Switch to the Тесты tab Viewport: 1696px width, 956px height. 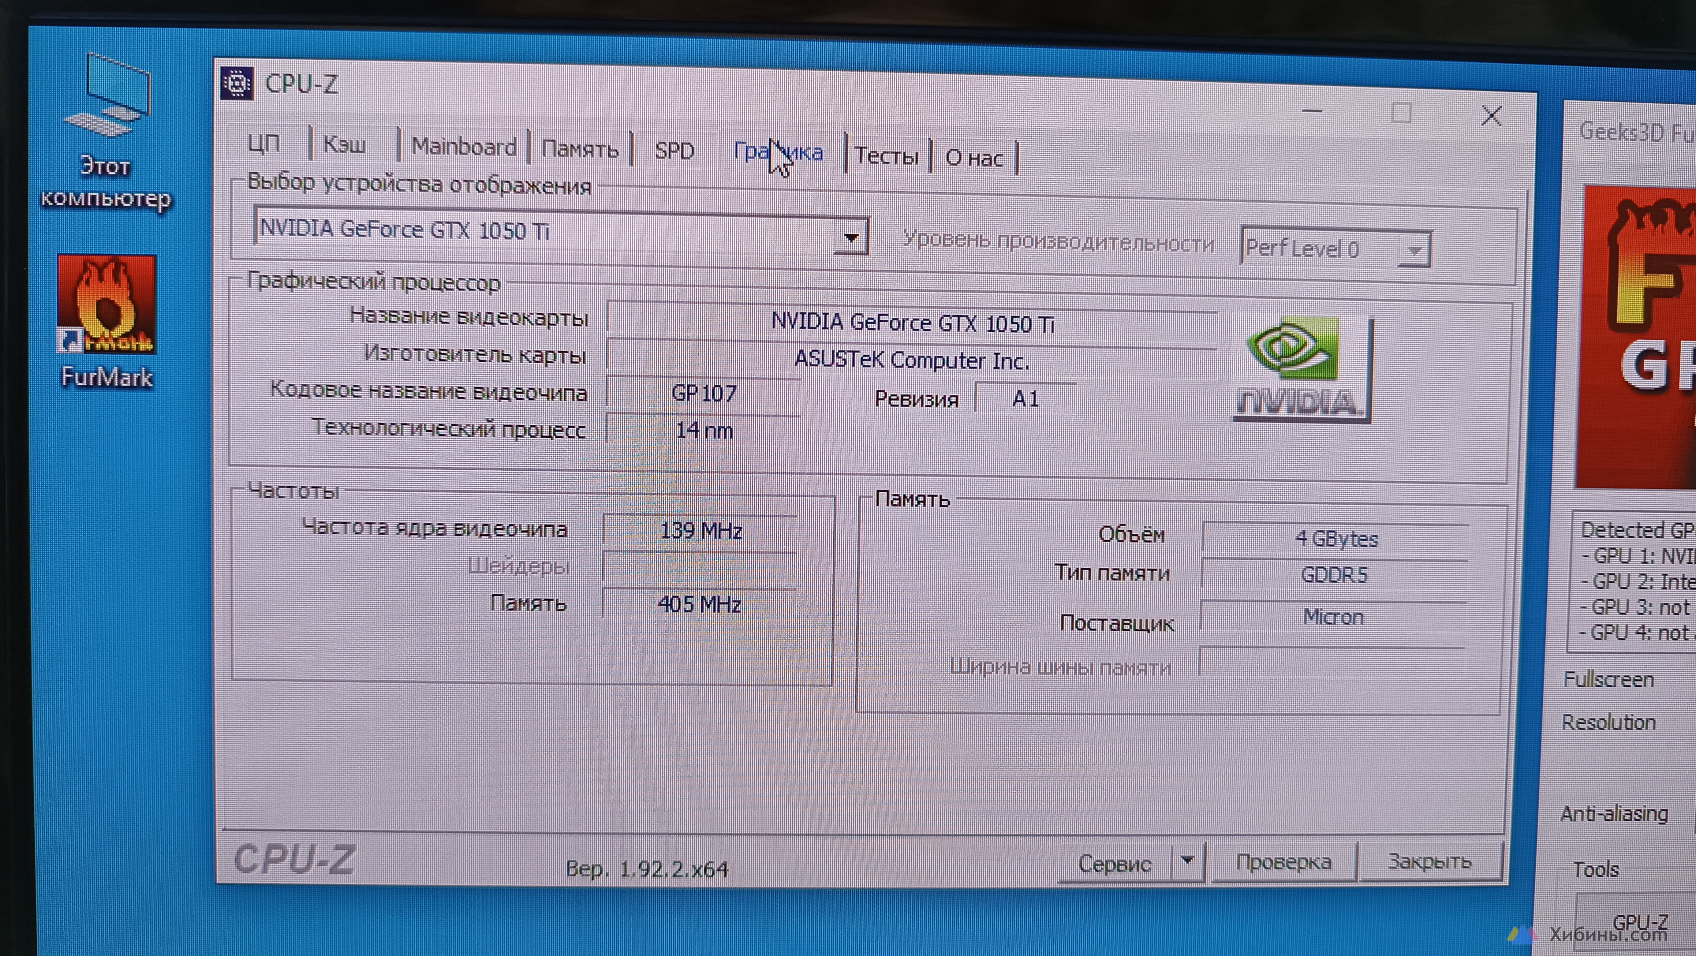pos(886,157)
